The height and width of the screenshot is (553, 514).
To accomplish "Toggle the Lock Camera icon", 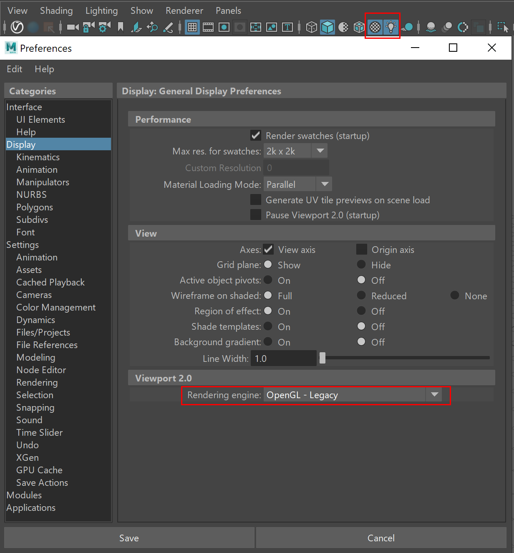I will click(88, 27).
